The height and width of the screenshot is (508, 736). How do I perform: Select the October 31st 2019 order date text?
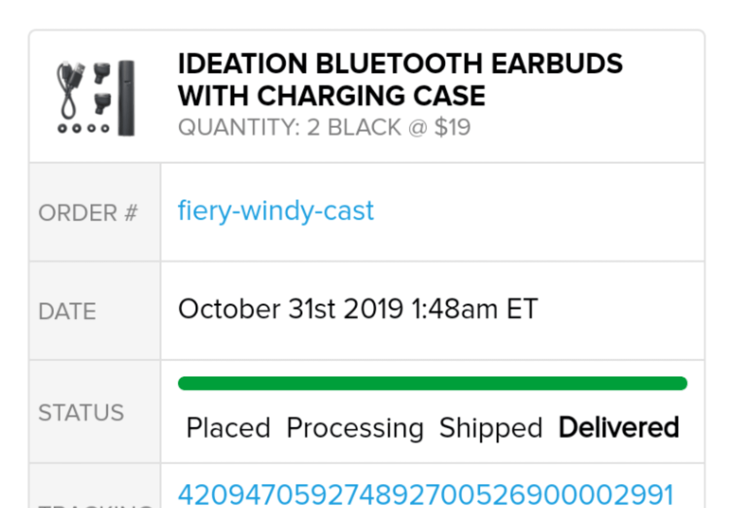coord(358,309)
